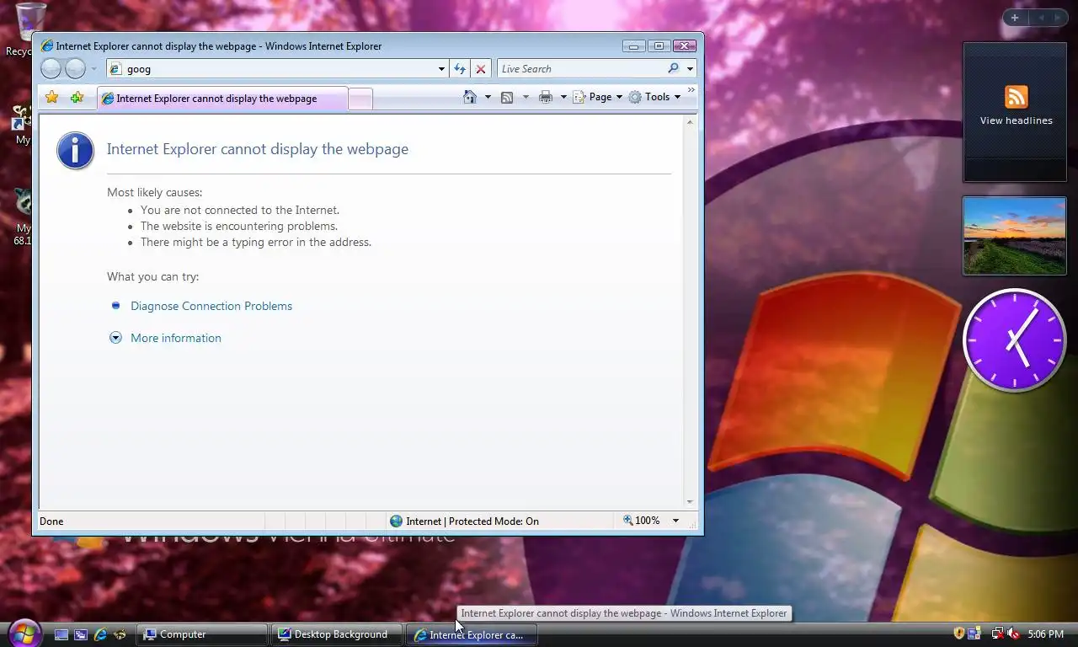Screen dimensions: 1078x647
Task: Open the recent pages dropdown beside Forward
Action: coord(93,69)
